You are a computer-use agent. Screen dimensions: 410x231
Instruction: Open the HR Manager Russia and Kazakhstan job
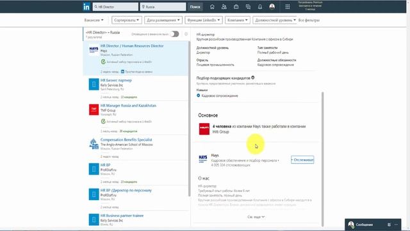click(x=128, y=105)
